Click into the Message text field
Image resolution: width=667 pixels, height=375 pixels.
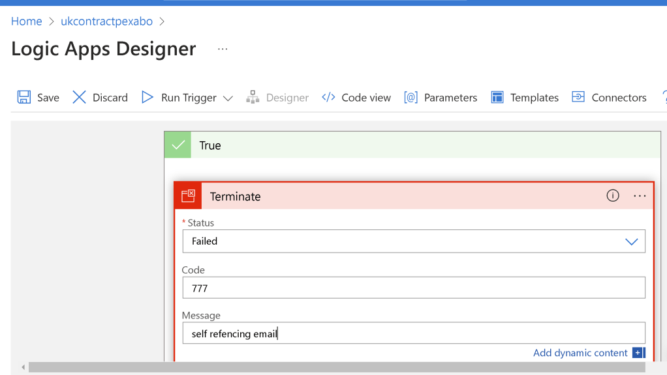(x=414, y=333)
